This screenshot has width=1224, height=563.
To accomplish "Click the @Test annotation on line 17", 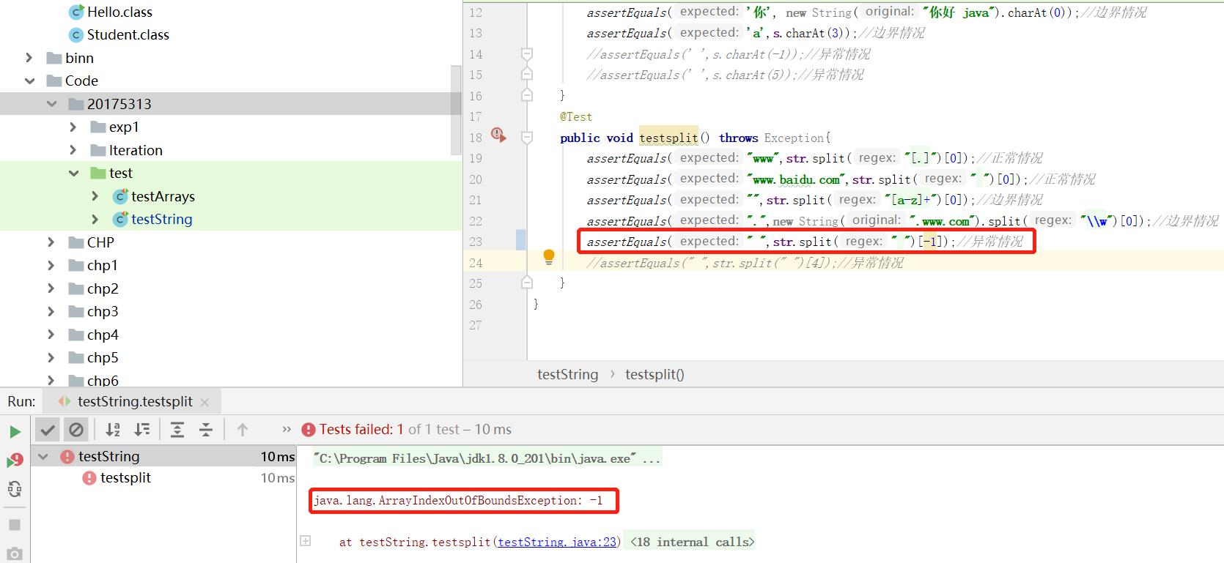I will tap(576, 116).
